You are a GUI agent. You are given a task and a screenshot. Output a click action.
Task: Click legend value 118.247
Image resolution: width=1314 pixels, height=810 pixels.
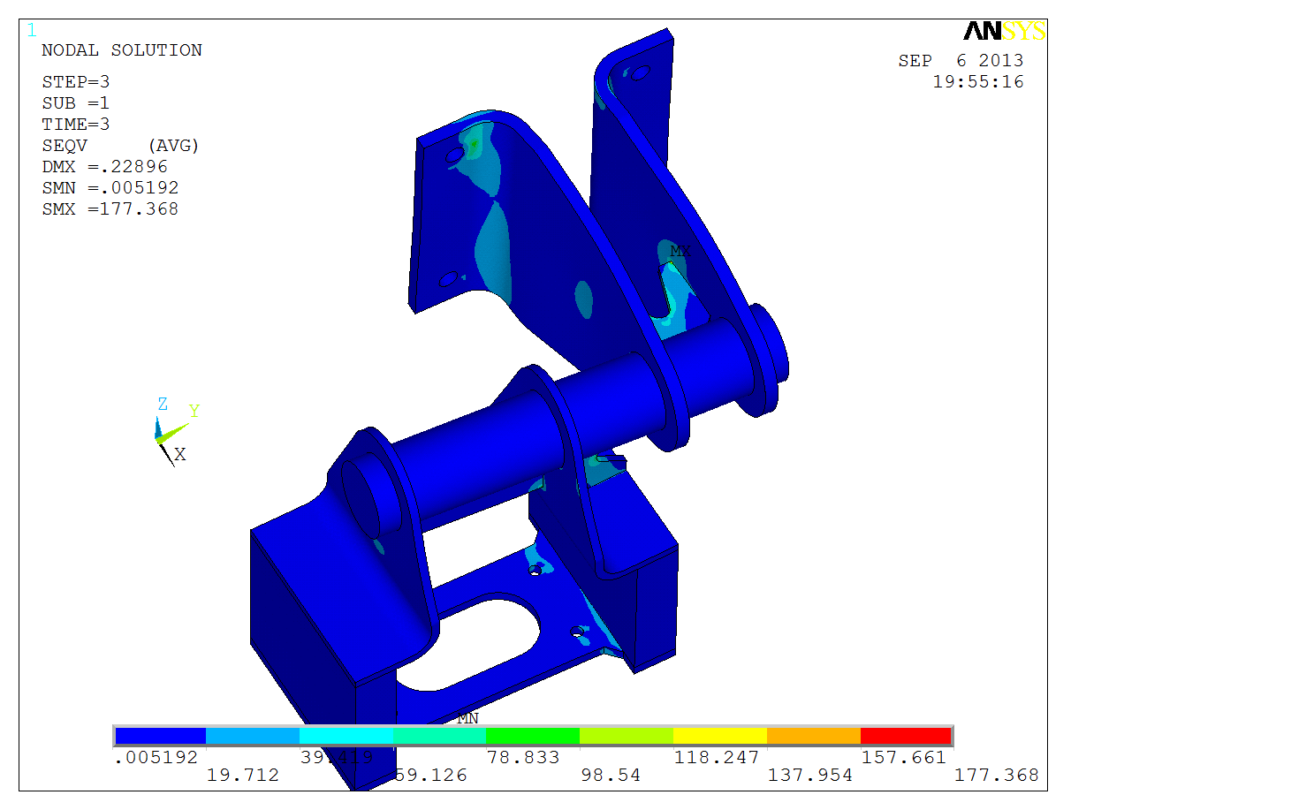[x=717, y=758]
